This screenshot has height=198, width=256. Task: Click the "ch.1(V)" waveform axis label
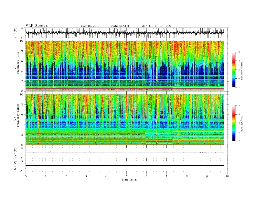click(16, 33)
